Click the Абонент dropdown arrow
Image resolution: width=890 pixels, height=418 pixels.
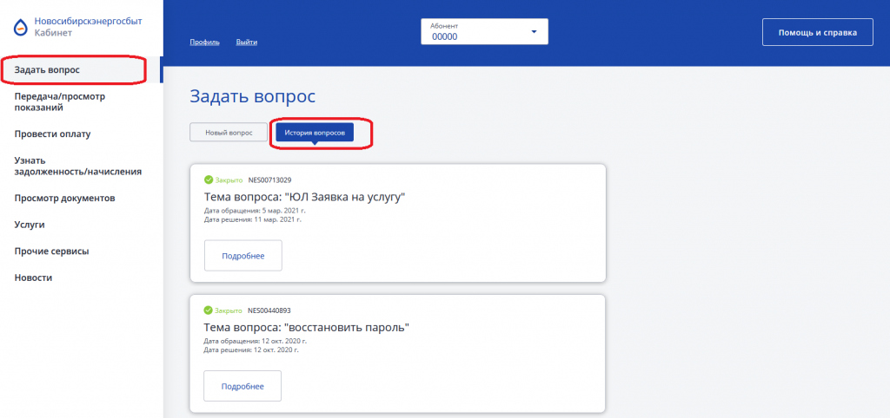point(534,32)
